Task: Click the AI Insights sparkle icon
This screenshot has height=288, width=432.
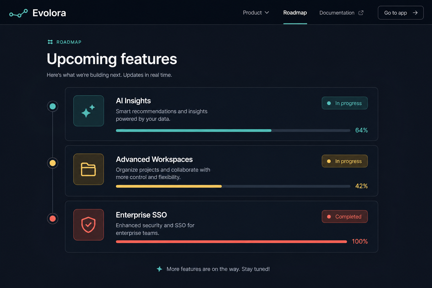Action: pyautogui.click(x=89, y=111)
